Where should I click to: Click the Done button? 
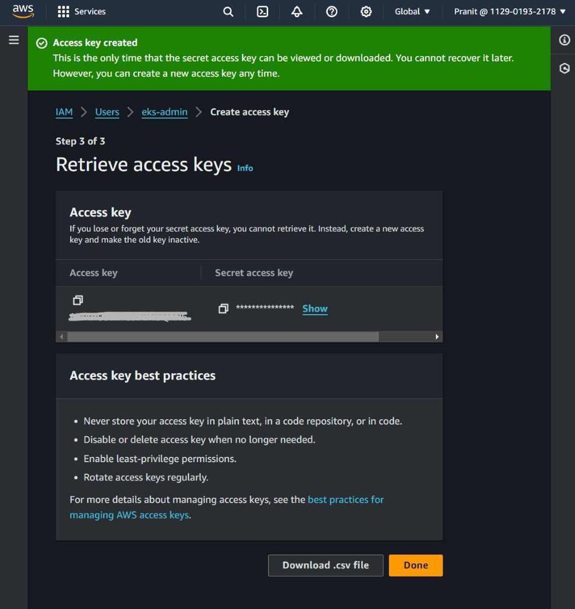415,565
